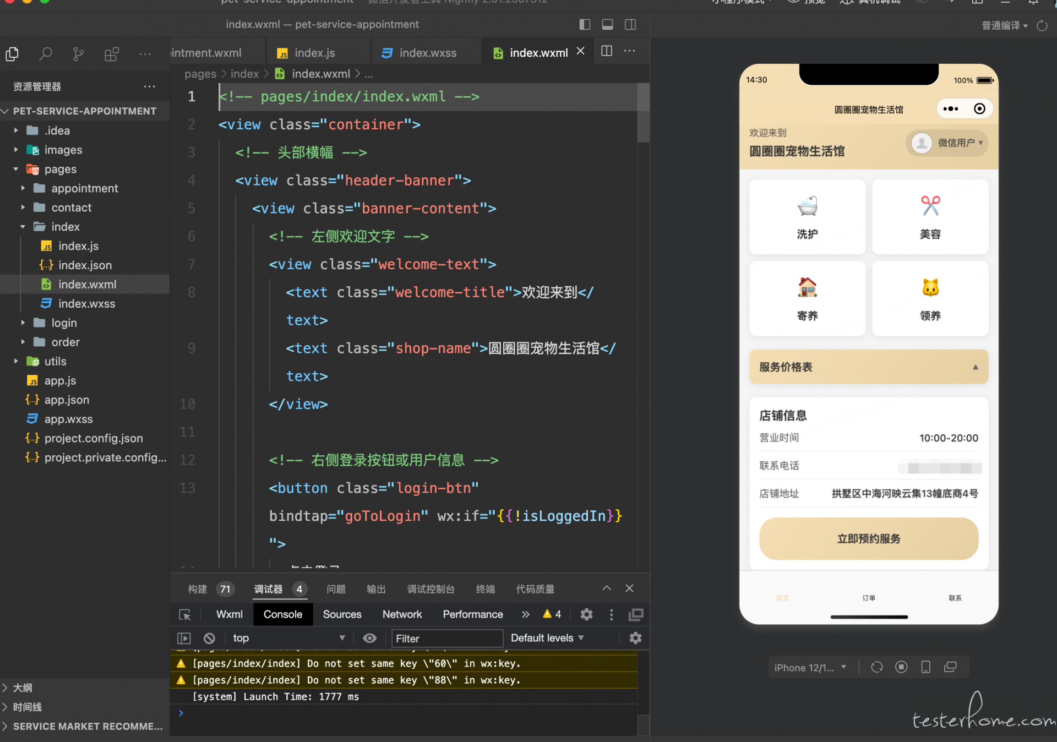The height and width of the screenshot is (742, 1057).
Task: Switch to the Wxml devtools tab
Action: [x=230, y=614]
